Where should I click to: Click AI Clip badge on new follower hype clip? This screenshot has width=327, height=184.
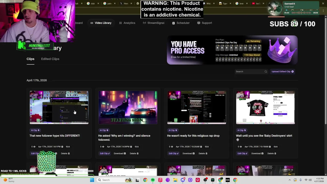[35, 130]
